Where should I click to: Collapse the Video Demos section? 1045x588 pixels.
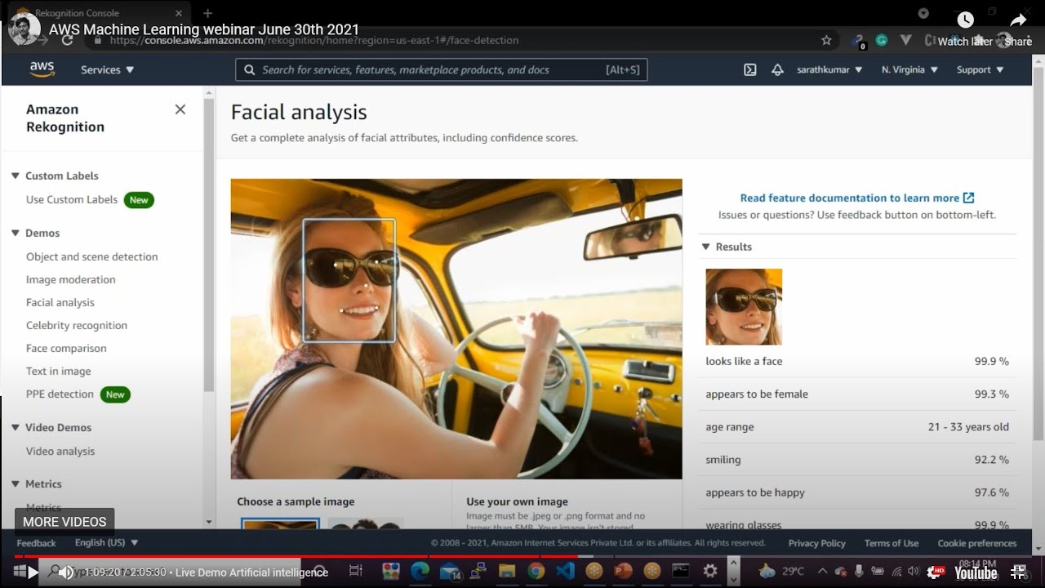pyautogui.click(x=15, y=427)
